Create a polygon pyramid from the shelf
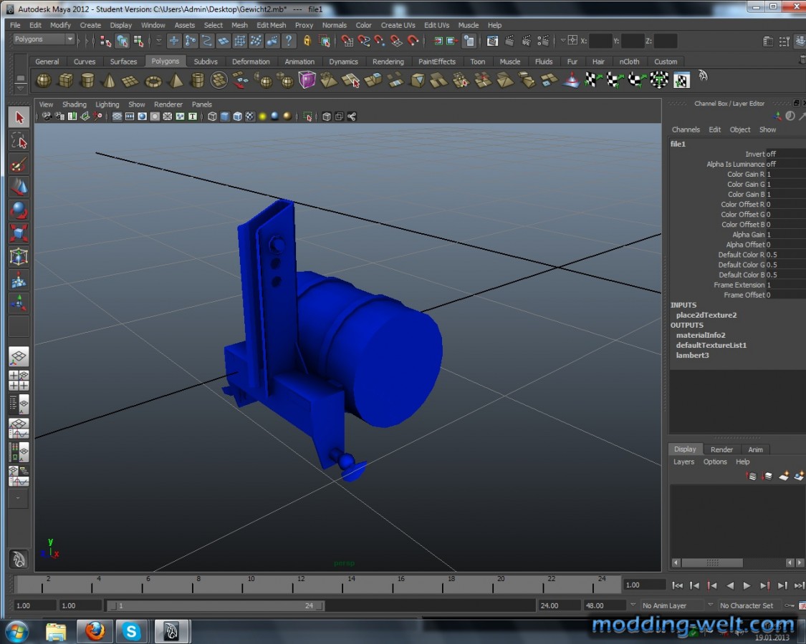806x644 pixels. coord(176,81)
